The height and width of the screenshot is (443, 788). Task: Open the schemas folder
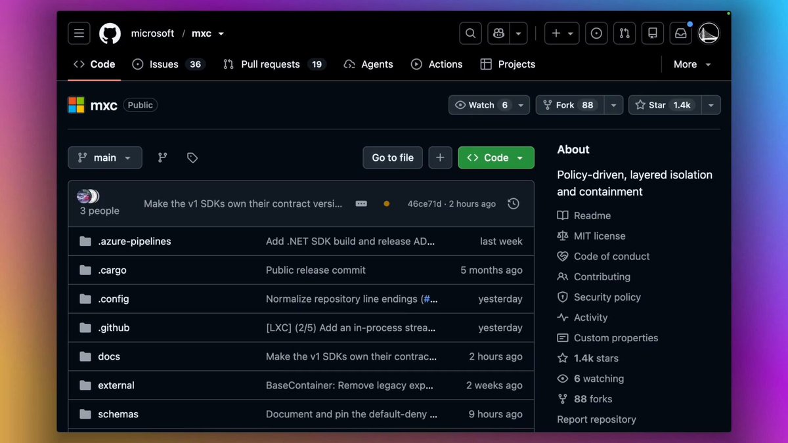(118, 414)
